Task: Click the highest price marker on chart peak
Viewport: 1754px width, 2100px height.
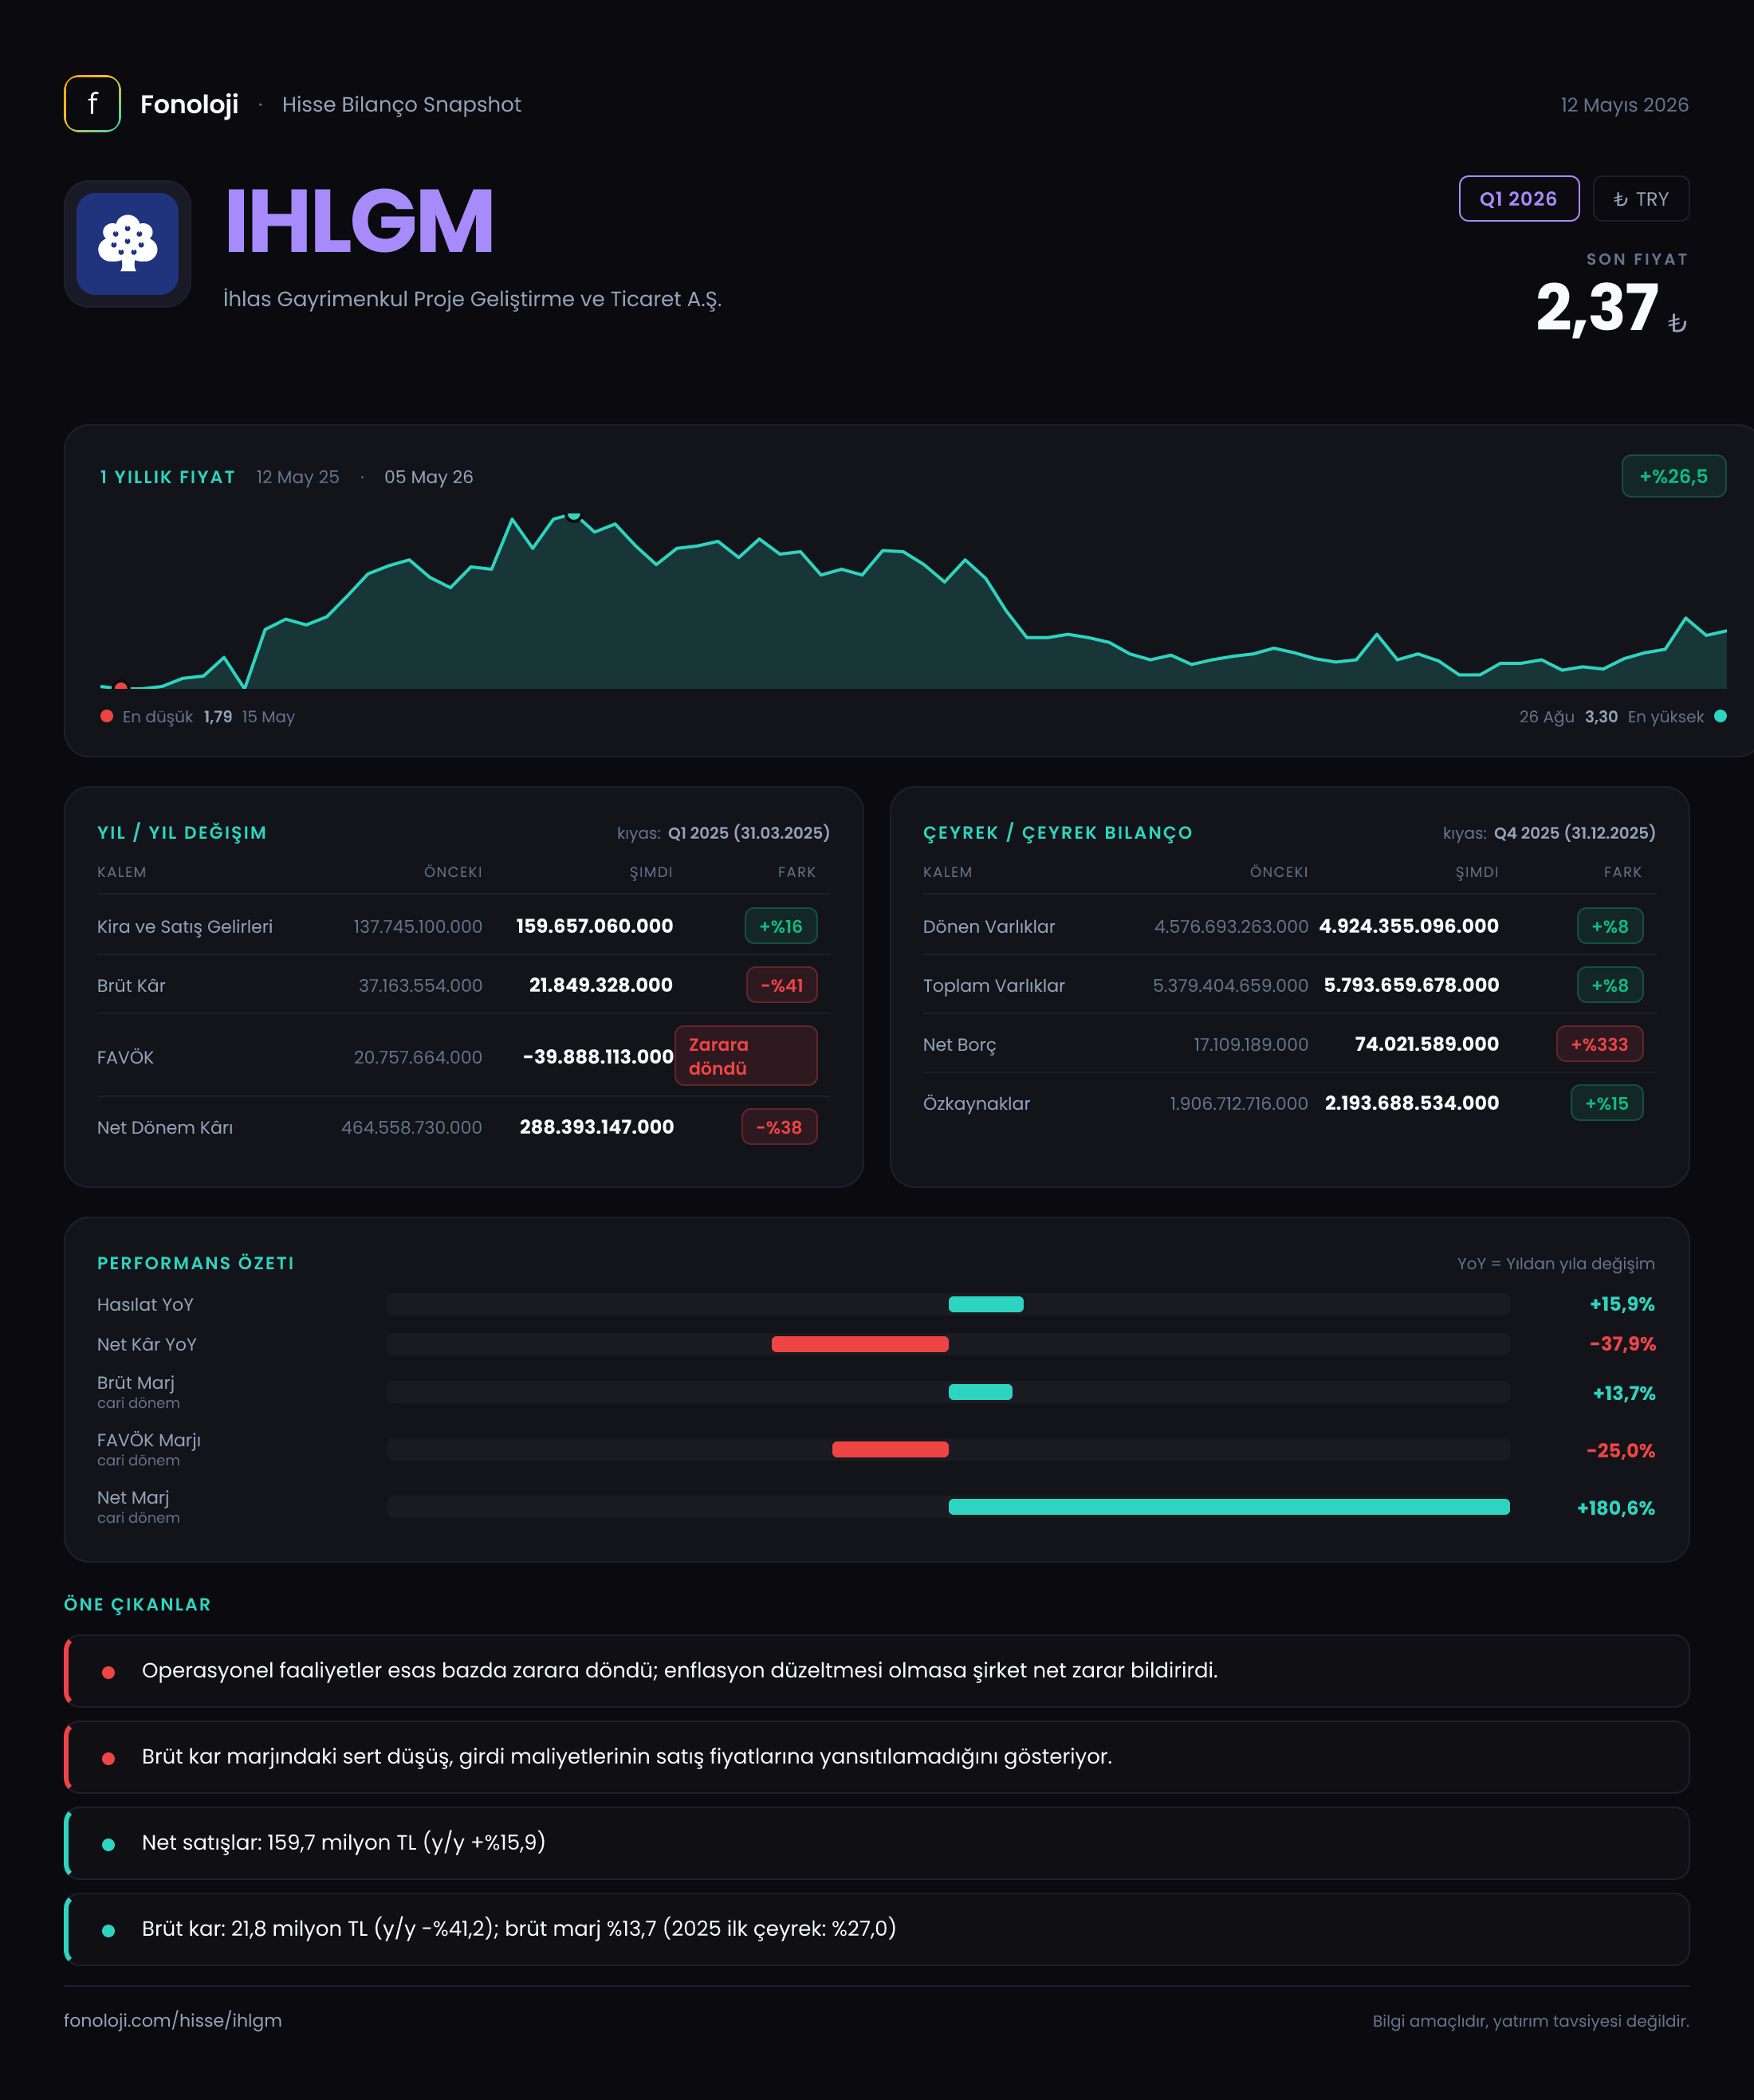Action: (573, 515)
